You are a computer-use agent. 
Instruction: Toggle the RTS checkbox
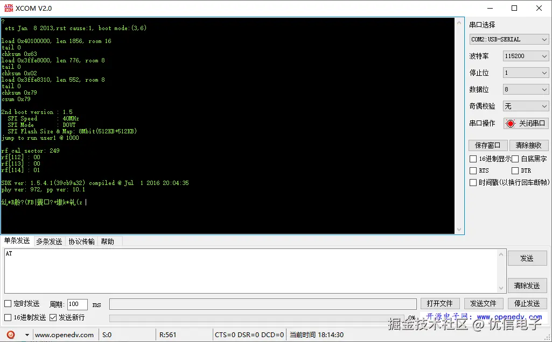coord(473,170)
